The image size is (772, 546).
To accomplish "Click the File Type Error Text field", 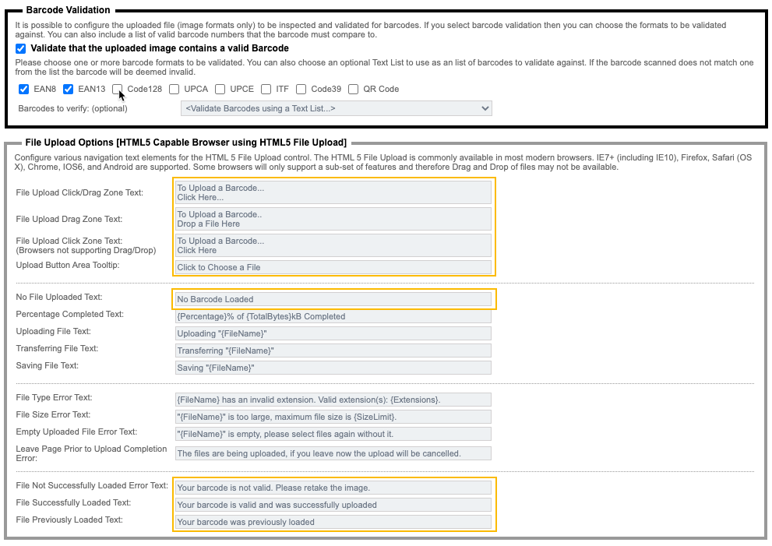I will click(333, 400).
